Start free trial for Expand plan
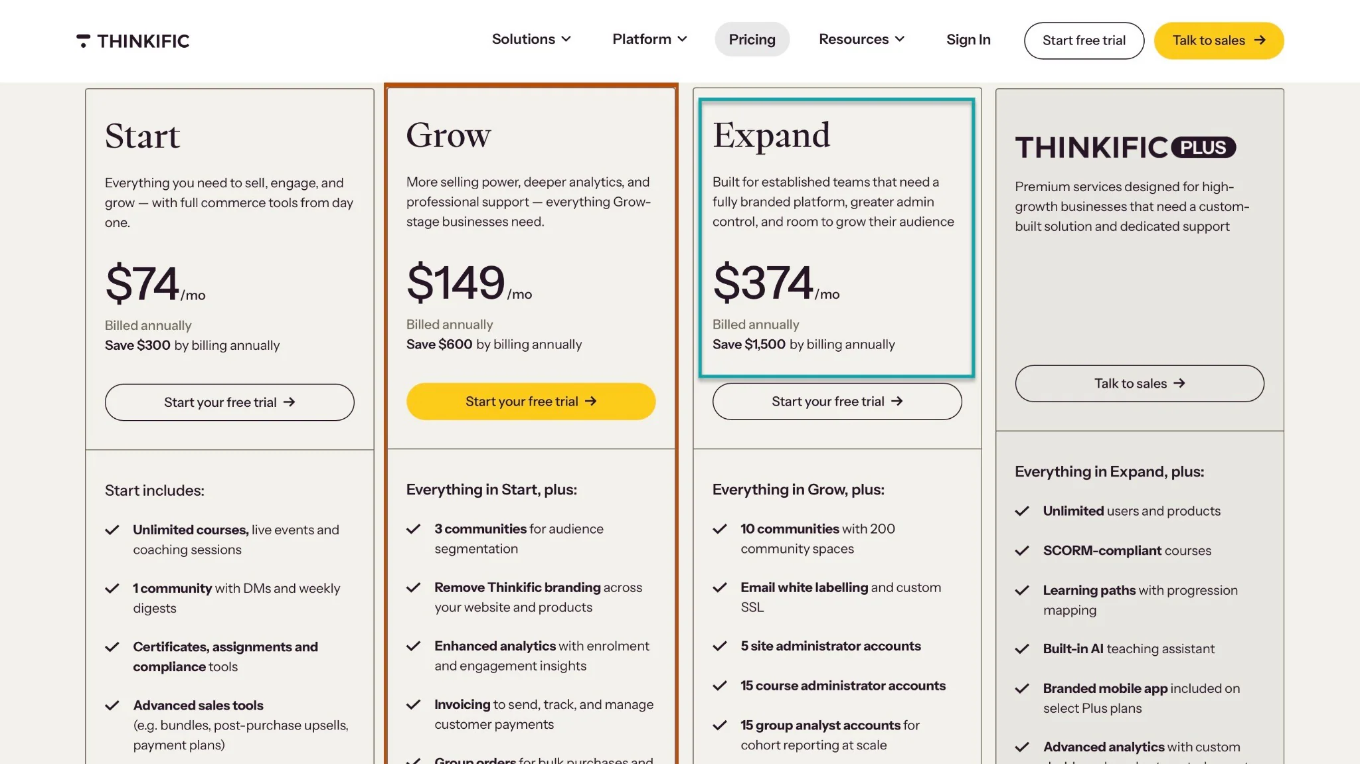 click(x=837, y=402)
